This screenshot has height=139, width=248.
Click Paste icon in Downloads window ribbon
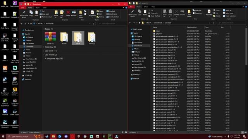36,14
